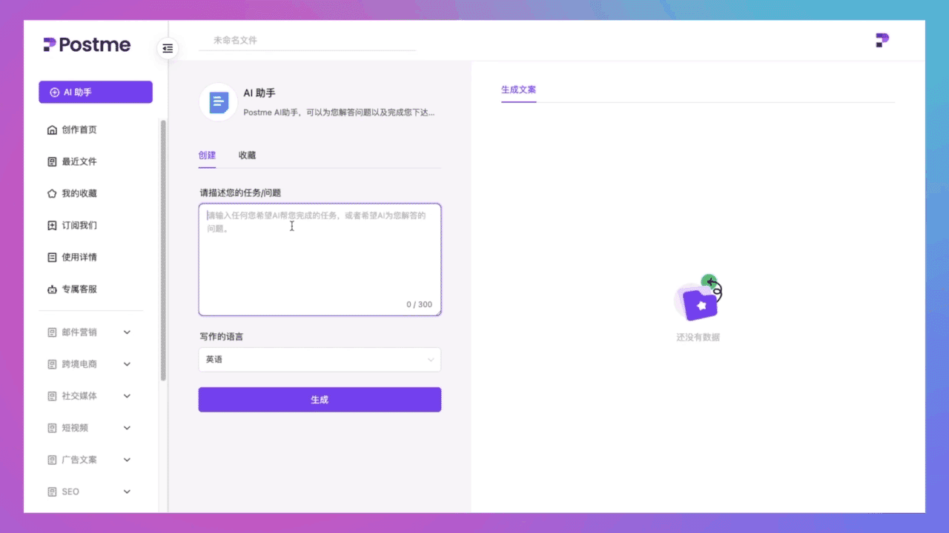Click the purple P icon at top right
The image size is (949, 533).
[882, 41]
